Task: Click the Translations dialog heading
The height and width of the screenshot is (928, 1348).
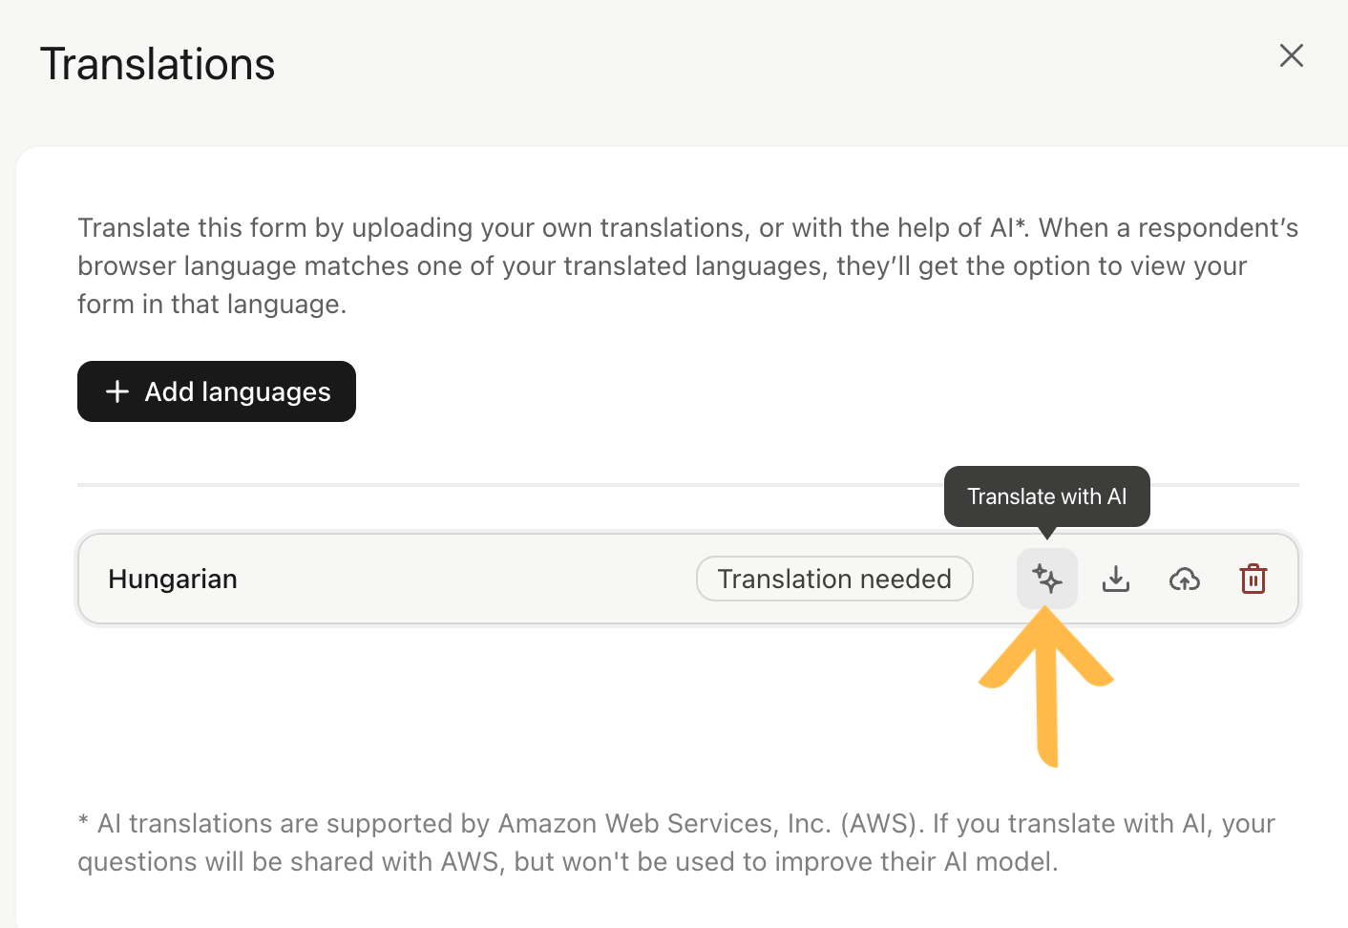Action: coord(158,65)
